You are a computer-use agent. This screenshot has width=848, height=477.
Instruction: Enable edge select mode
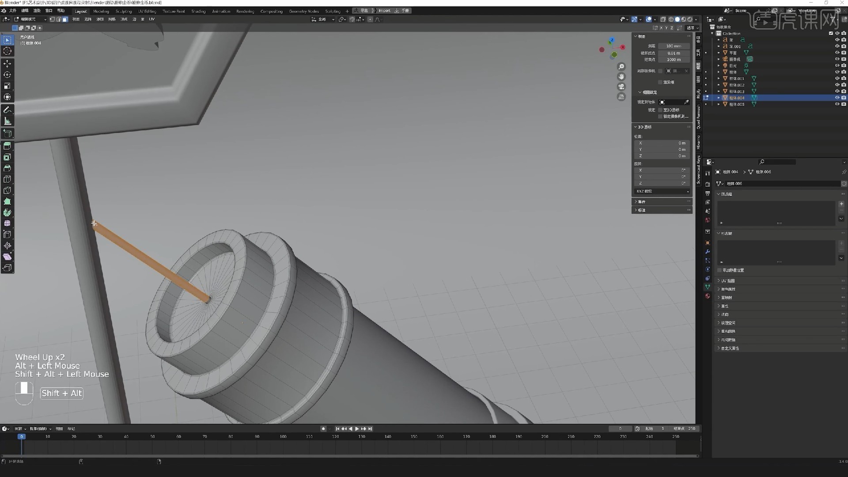coord(59,19)
